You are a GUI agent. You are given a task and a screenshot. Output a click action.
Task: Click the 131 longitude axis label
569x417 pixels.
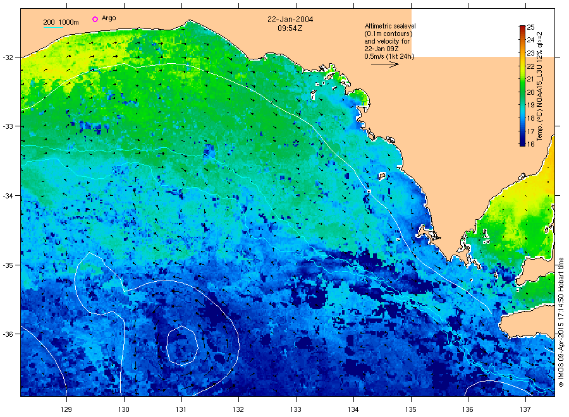tap(181, 410)
